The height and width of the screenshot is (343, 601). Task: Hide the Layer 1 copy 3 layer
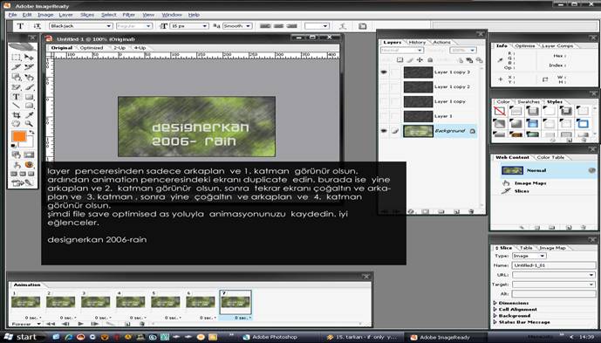(384, 72)
